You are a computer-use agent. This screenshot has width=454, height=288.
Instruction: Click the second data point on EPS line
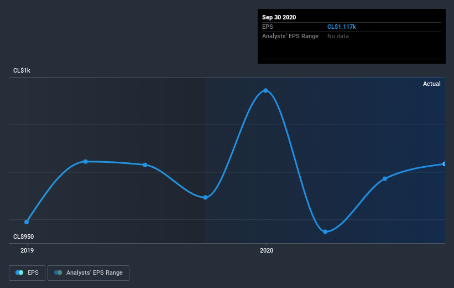(85, 162)
